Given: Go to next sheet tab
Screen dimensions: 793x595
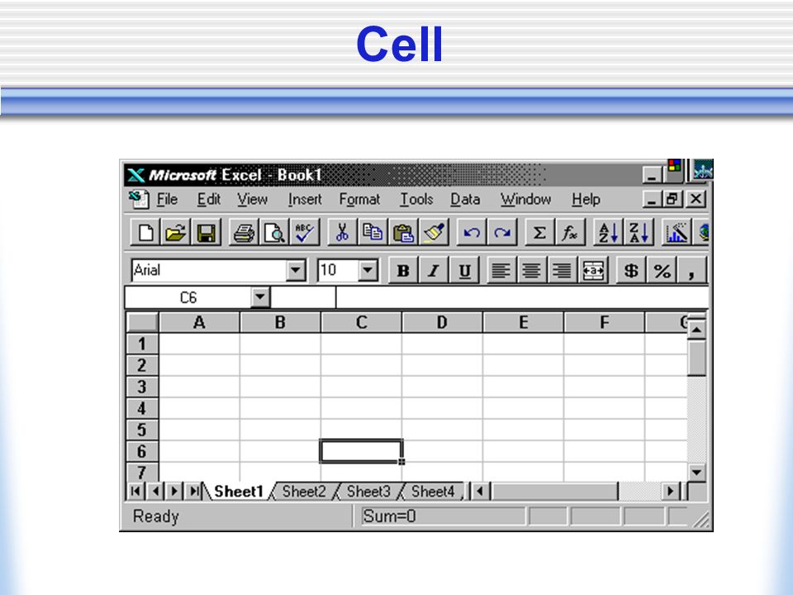Looking at the screenshot, I should coord(174,491).
